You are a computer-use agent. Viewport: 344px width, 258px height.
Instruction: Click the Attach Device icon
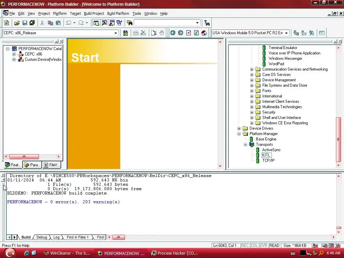(296, 33)
